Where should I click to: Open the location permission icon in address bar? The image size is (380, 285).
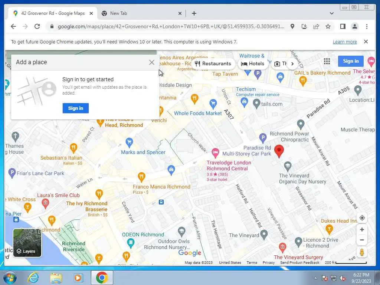point(292,26)
